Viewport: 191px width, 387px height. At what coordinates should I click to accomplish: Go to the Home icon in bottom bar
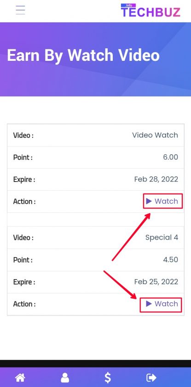[20, 378]
